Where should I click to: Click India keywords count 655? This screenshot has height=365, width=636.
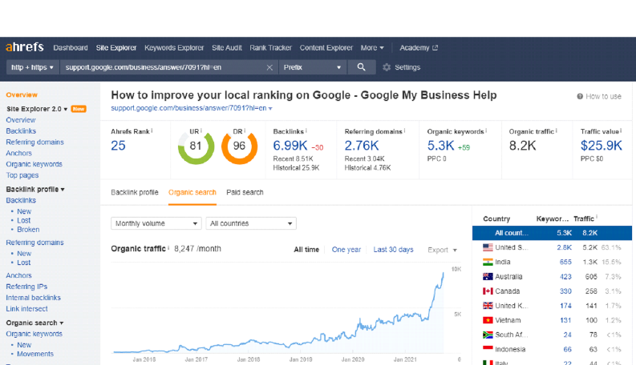point(565,262)
